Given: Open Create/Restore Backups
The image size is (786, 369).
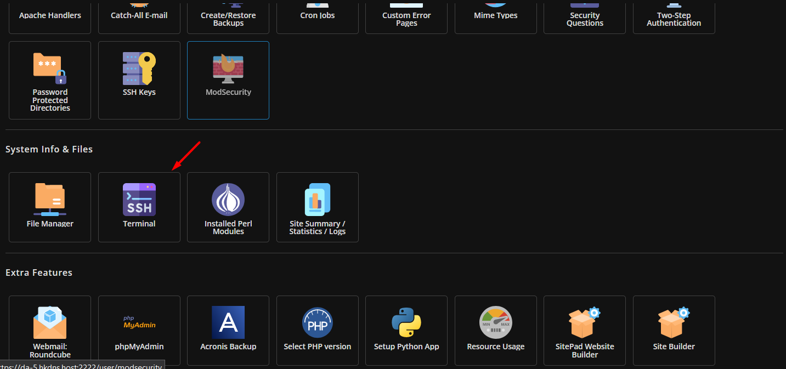Looking at the screenshot, I should click(228, 19).
